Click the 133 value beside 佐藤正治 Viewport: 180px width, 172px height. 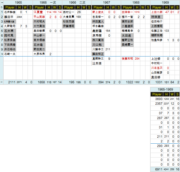[x=166, y=31]
